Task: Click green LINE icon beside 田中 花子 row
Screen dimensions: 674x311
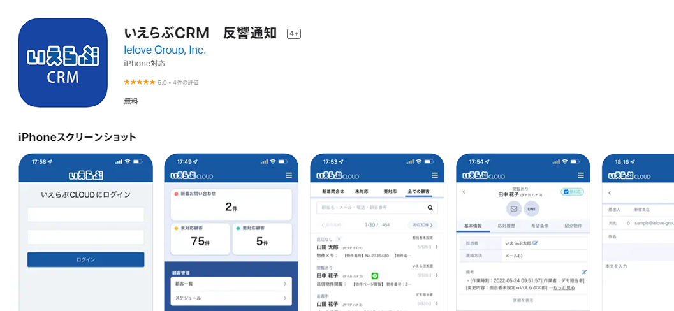Action: coord(374,276)
